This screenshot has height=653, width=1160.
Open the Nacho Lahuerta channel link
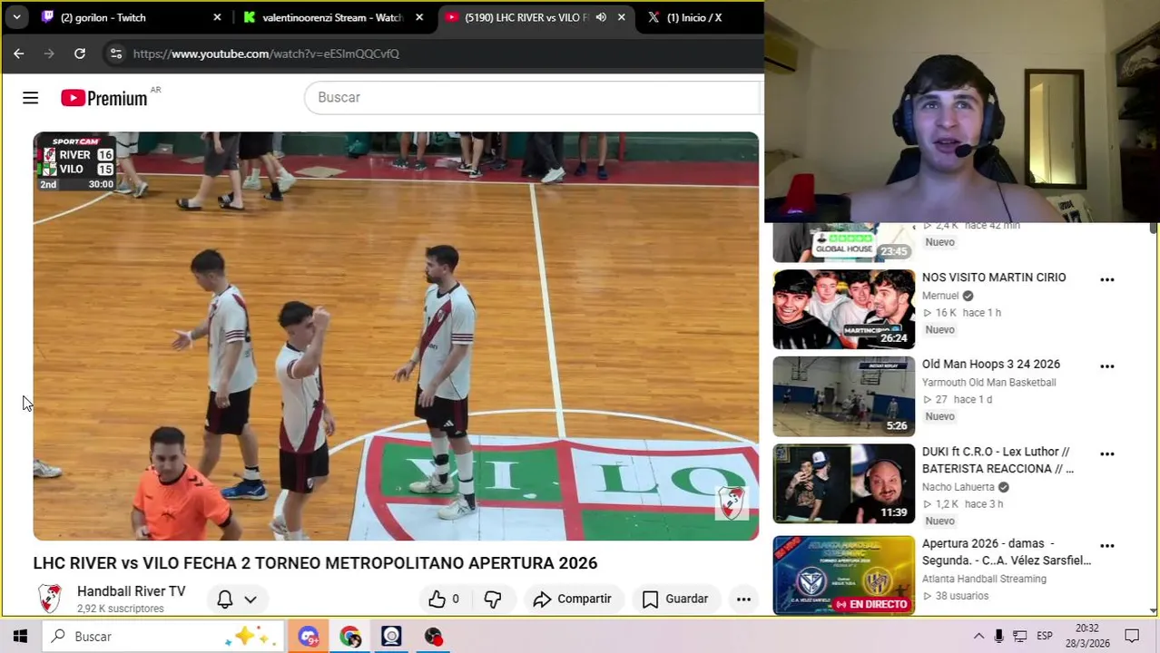click(x=958, y=487)
